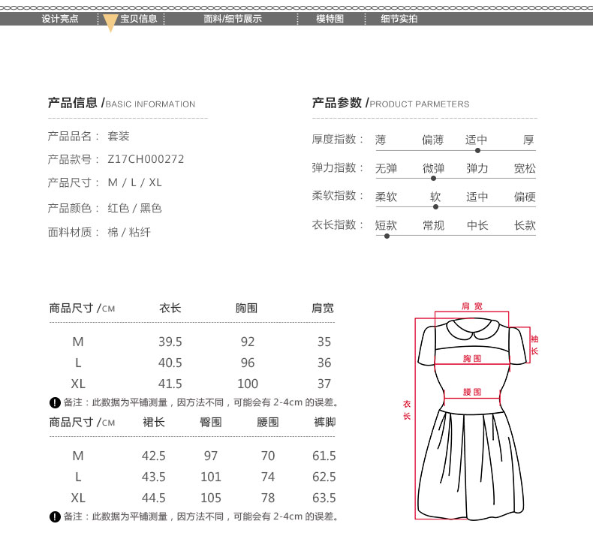Click the 肩宽 column header in the table
Viewport: 593px width, 533px height.
pyautogui.click(x=323, y=308)
